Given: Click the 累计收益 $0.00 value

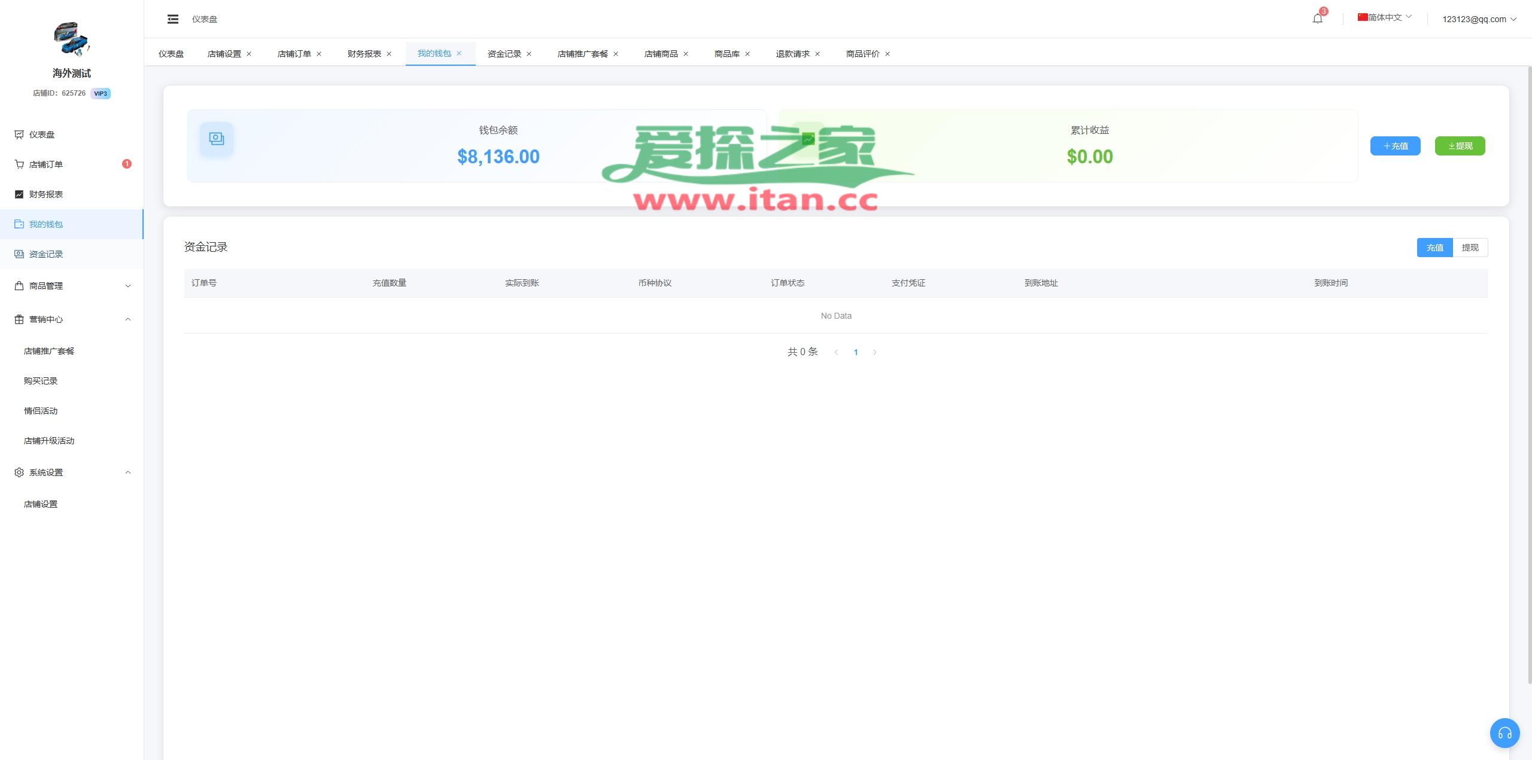Looking at the screenshot, I should (1090, 157).
